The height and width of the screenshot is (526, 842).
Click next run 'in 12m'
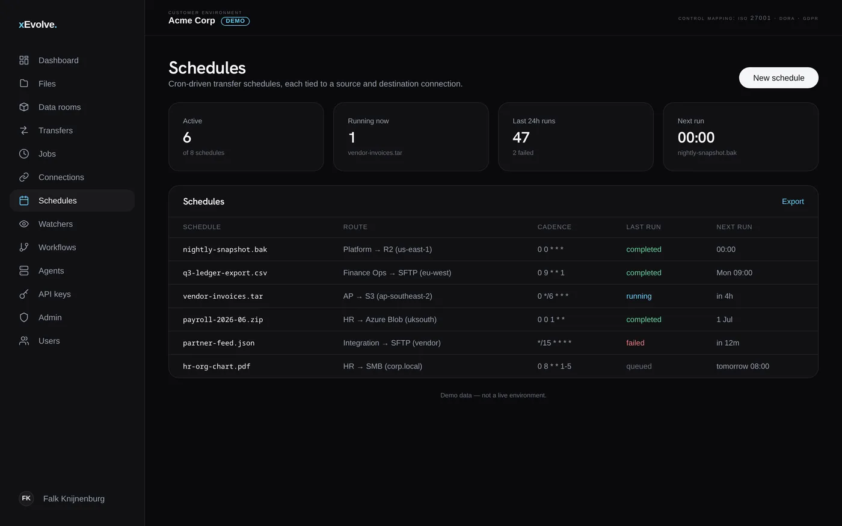coord(728,343)
